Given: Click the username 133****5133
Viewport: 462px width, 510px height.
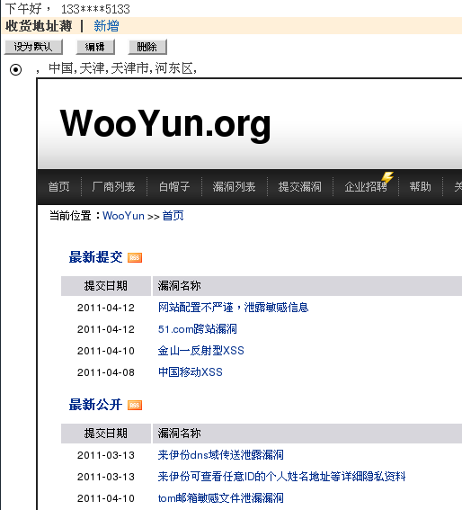Looking at the screenshot, I should click(95, 9).
